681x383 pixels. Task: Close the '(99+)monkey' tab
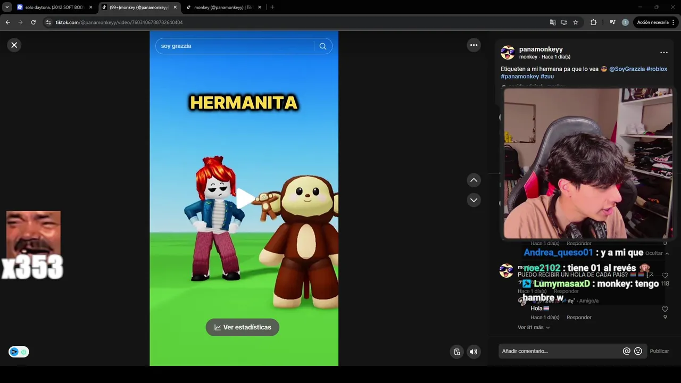coord(175,7)
